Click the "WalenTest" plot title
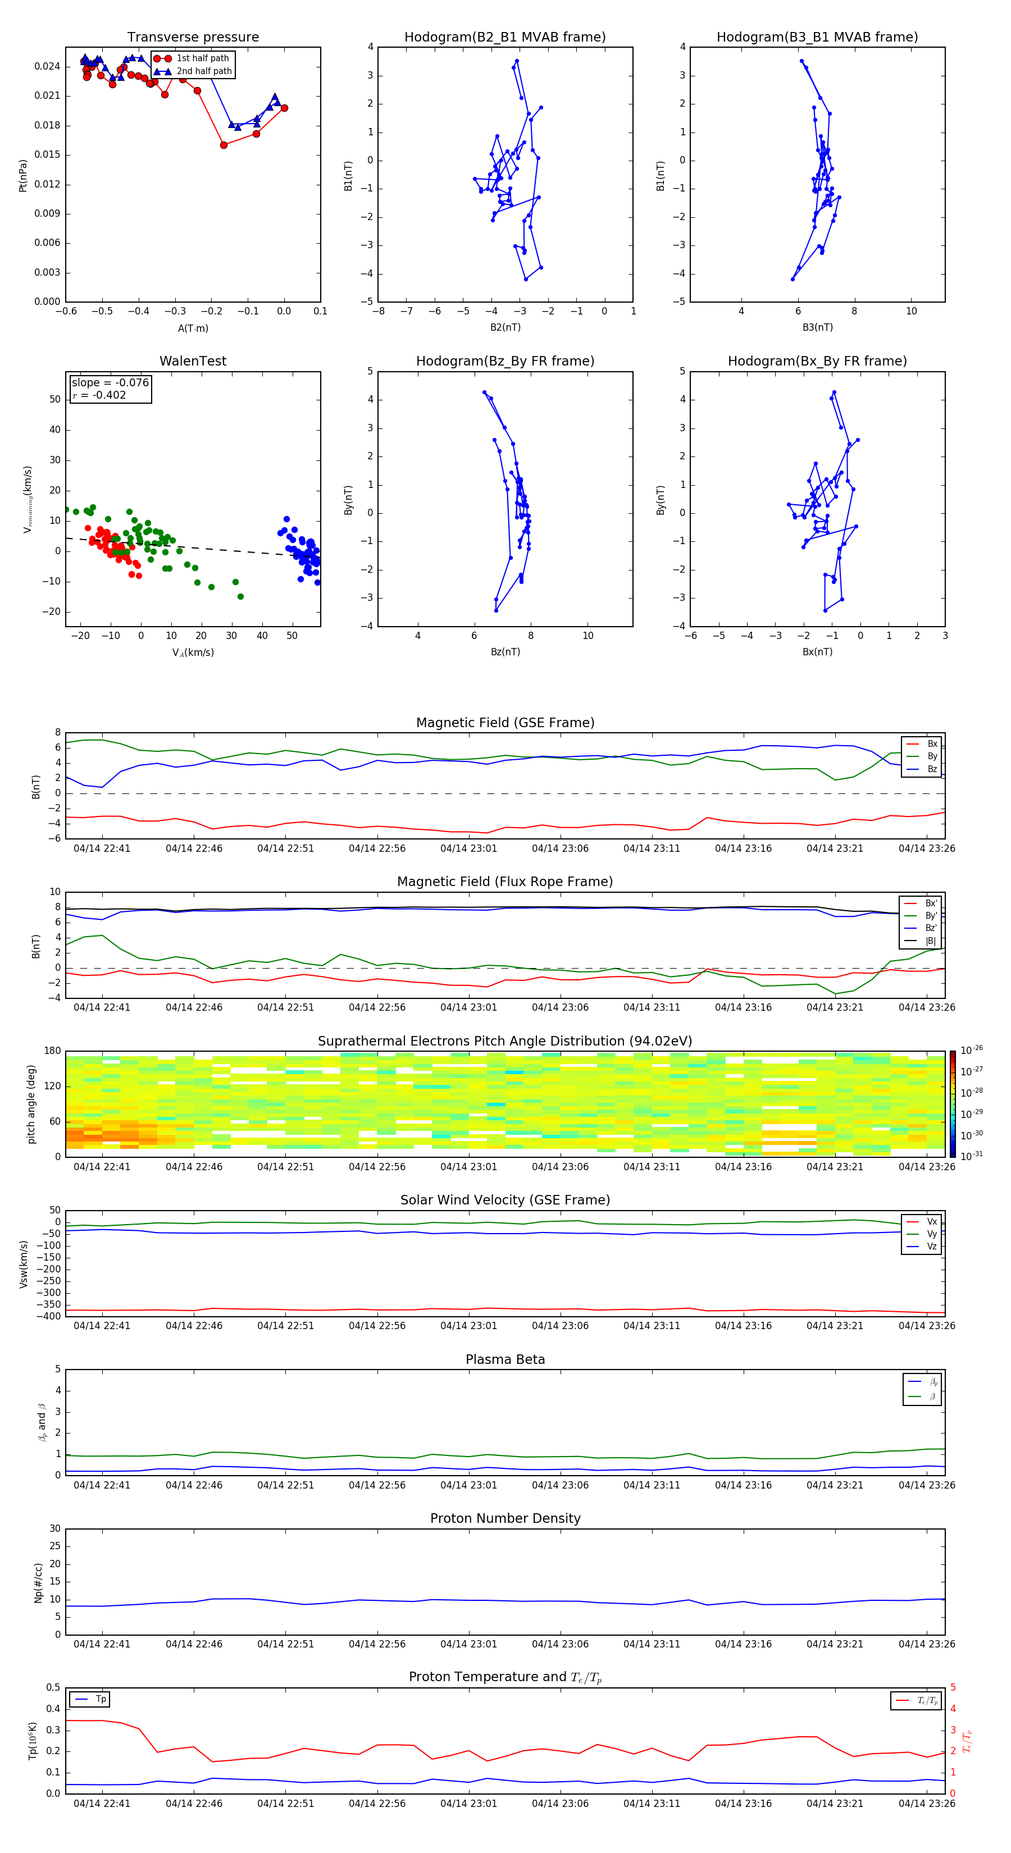 point(193,361)
